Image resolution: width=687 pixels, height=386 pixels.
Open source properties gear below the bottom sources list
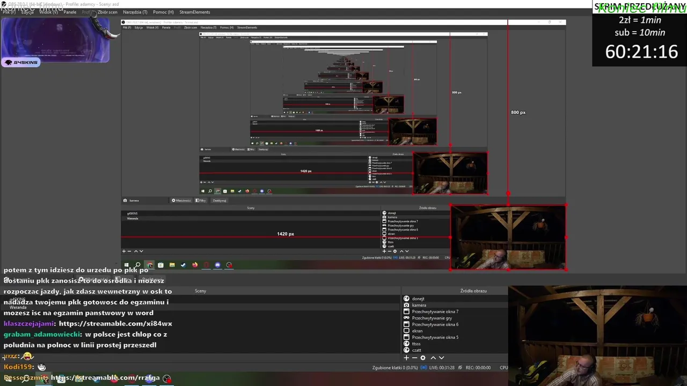pyautogui.click(x=423, y=358)
